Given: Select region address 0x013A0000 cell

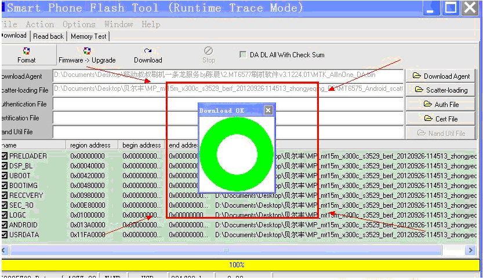Looking at the screenshot, I should pyautogui.click(x=88, y=224).
